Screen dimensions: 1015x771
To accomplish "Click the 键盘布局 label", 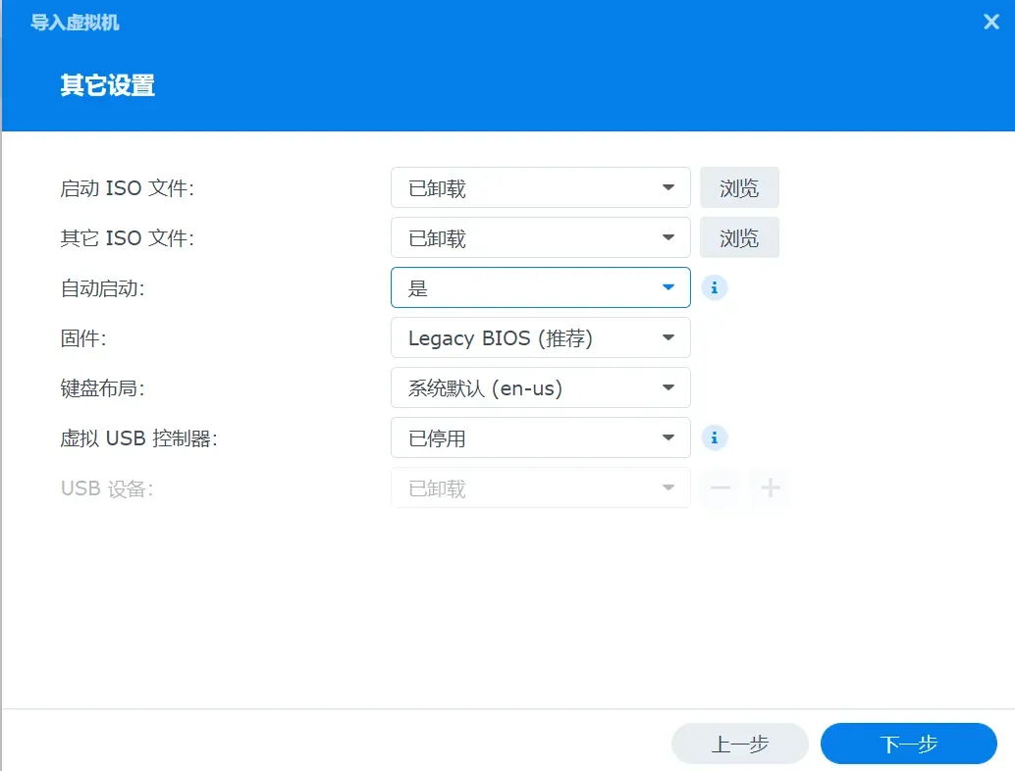I will (102, 388).
